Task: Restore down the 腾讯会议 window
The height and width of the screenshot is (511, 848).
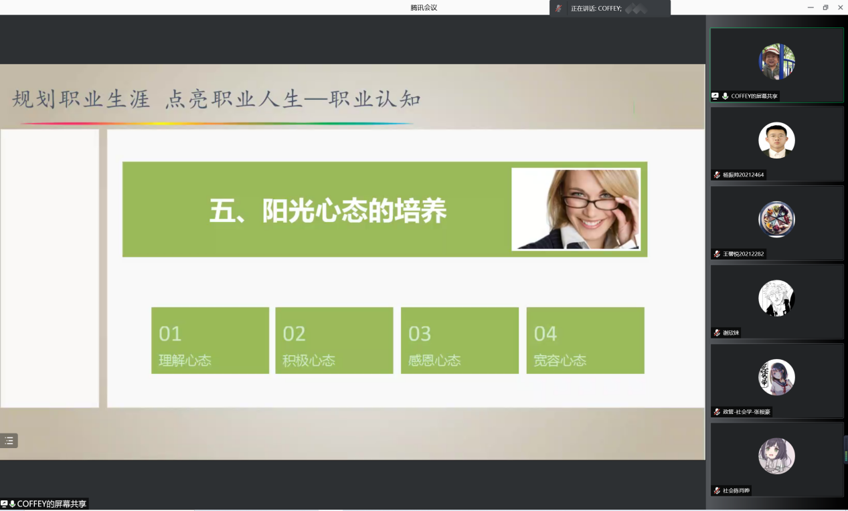Action: click(825, 7)
